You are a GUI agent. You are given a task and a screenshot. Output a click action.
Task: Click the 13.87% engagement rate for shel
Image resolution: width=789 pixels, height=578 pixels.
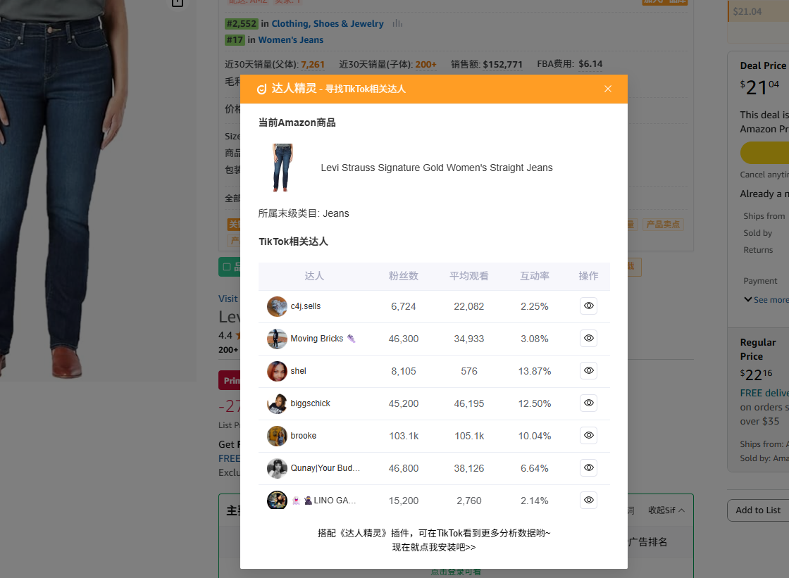pos(535,371)
